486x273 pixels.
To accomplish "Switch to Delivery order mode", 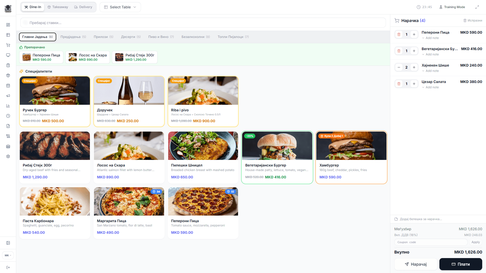I will click(x=83, y=7).
